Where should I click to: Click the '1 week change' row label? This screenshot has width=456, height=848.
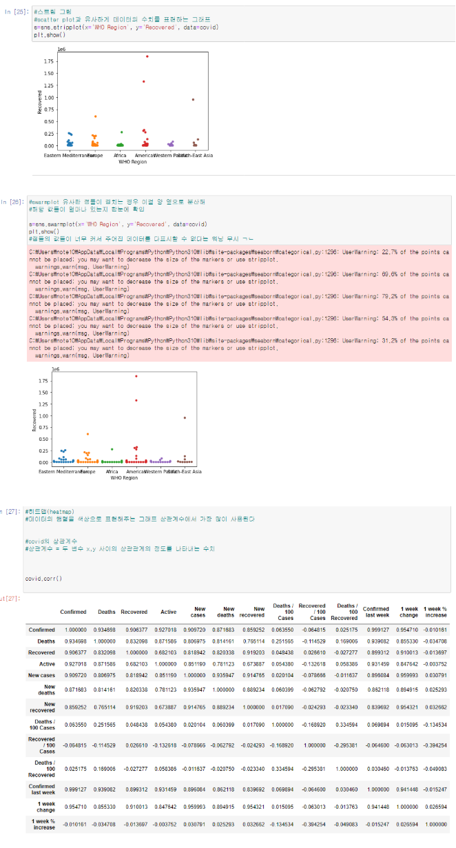(45, 807)
